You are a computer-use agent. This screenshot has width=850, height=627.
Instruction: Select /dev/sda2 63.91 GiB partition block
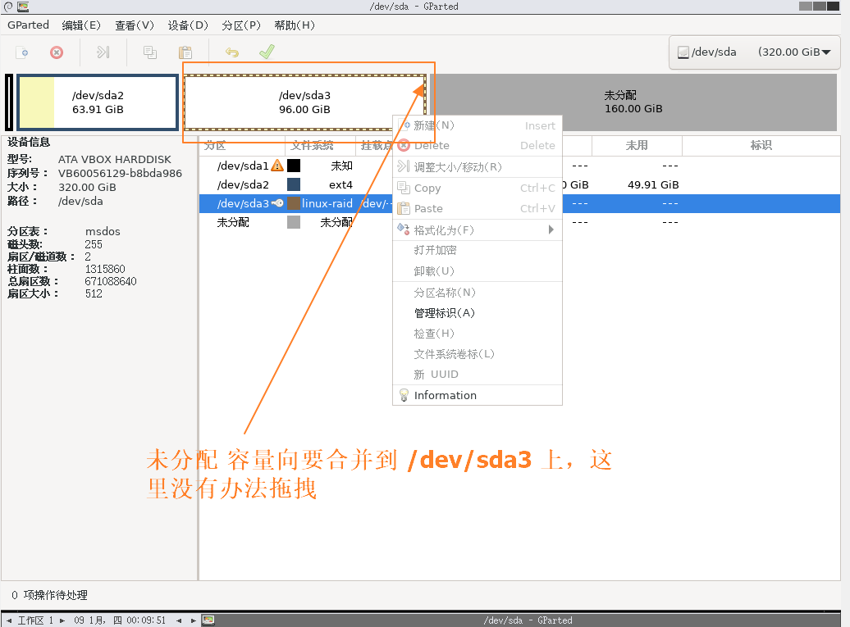point(98,102)
